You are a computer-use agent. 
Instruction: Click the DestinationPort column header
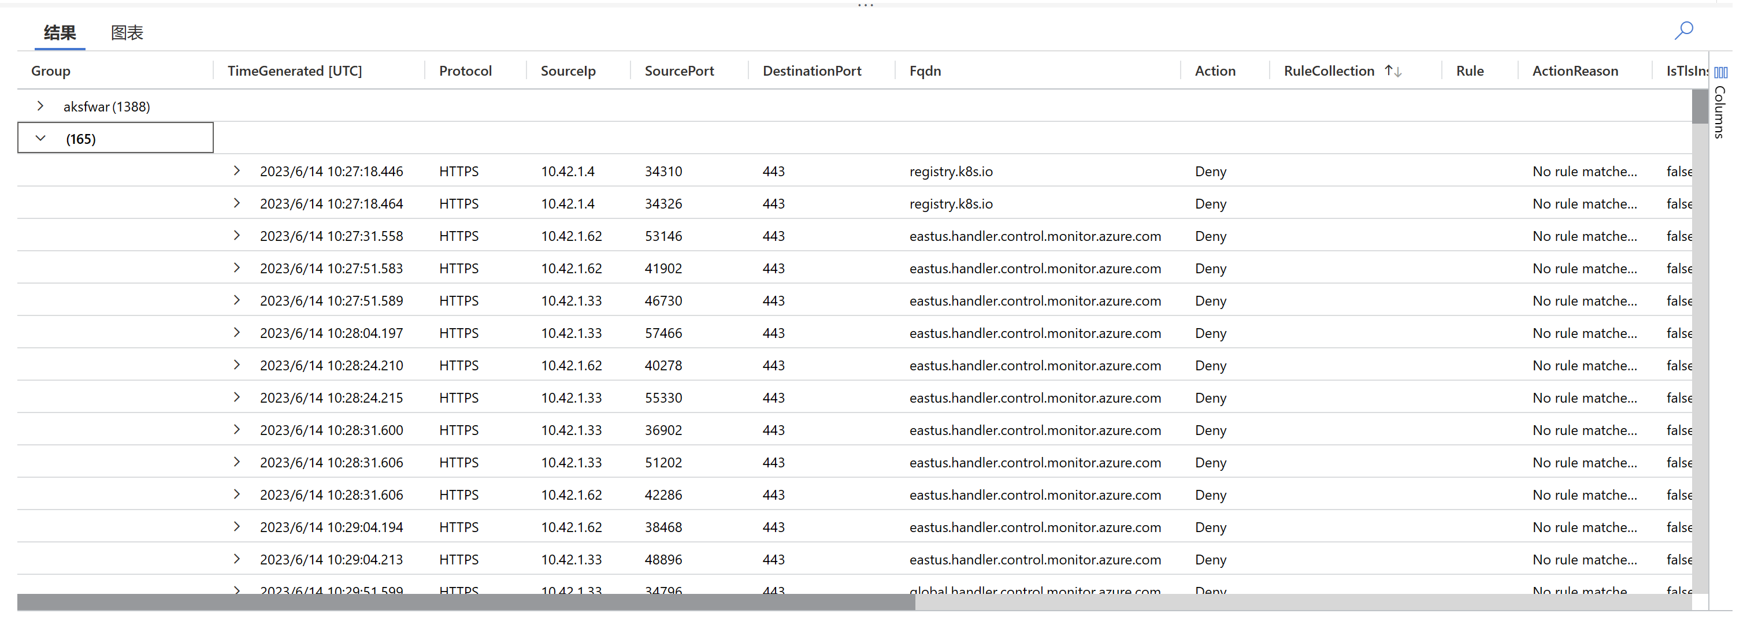pos(812,70)
